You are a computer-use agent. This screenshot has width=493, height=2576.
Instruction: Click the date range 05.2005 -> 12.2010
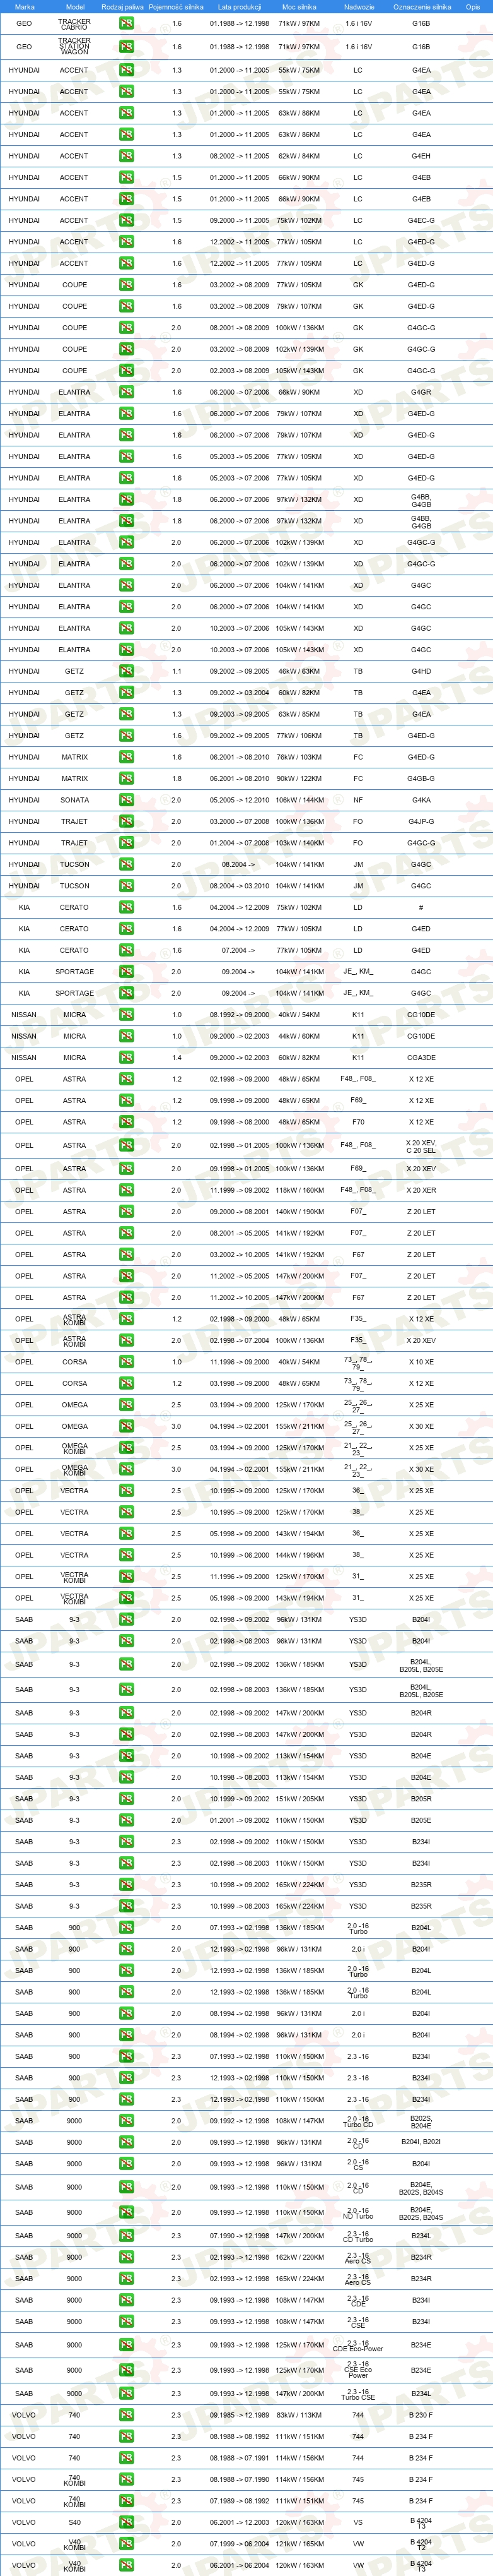point(240,800)
